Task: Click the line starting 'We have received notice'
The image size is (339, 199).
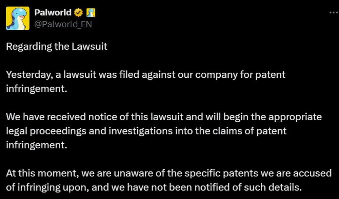Action: 164,117
